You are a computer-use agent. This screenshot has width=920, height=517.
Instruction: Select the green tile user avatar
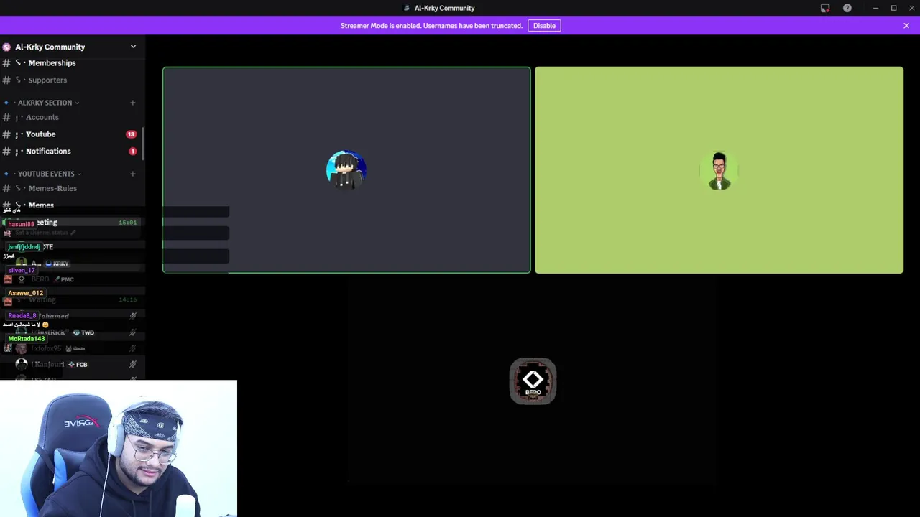coord(719,171)
